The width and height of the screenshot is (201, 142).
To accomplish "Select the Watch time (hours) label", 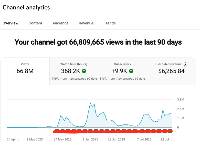I will coord(74,64).
